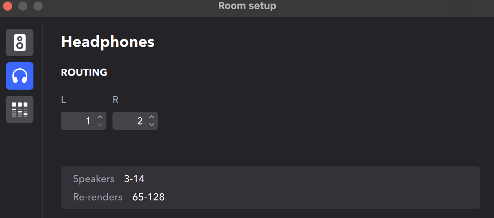Click the Speakers label in info panel
494x218 pixels.
click(x=93, y=179)
